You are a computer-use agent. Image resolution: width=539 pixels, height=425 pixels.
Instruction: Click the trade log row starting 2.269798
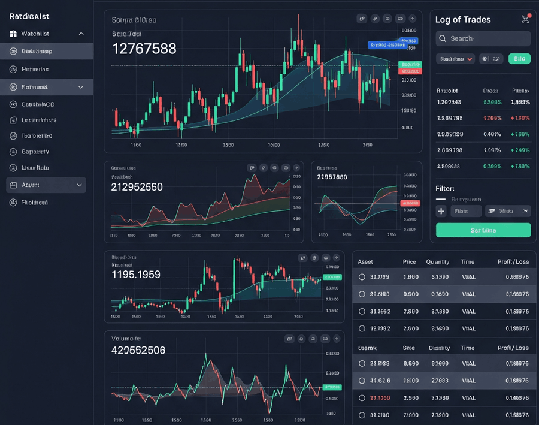click(483, 118)
